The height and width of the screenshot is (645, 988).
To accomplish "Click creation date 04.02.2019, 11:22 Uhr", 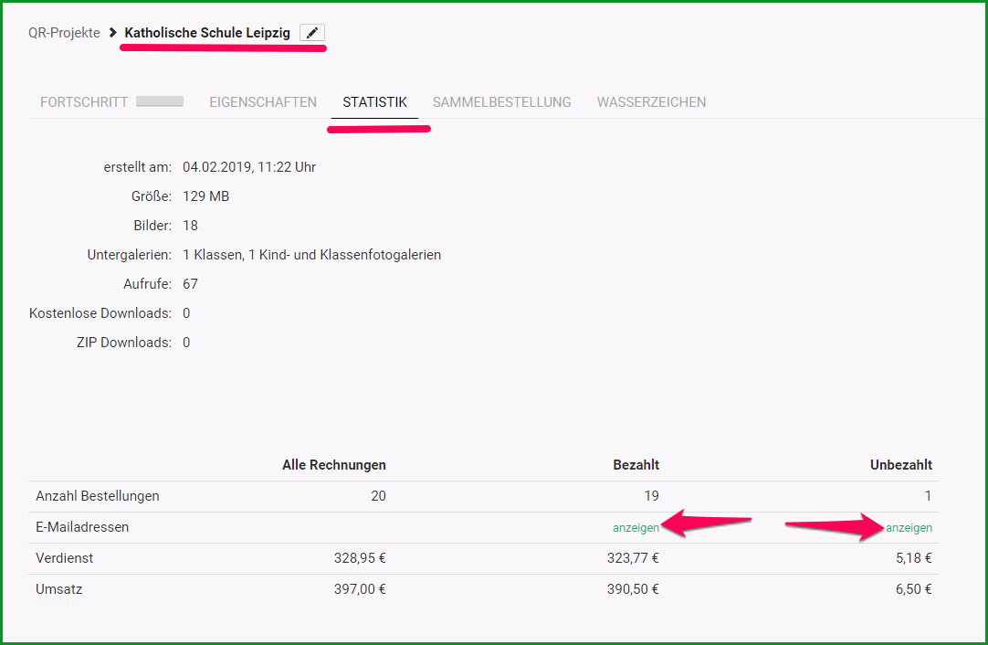I will pyautogui.click(x=249, y=167).
